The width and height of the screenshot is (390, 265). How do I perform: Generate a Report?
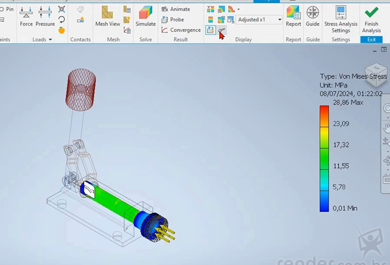pyautogui.click(x=293, y=17)
